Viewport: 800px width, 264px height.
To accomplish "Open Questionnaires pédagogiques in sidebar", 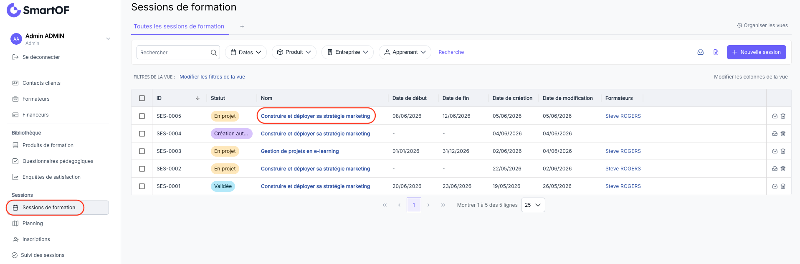I will [58, 161].
